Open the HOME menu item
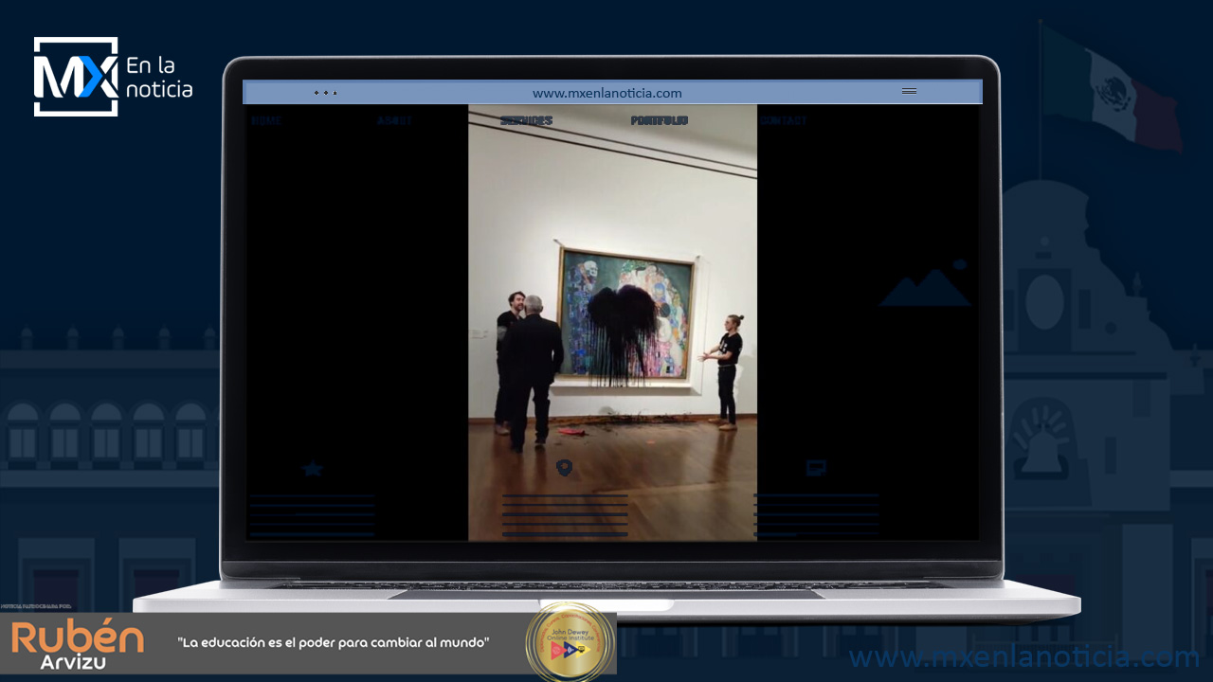1213x682 pixels. pyautogui.click(x=266, y=120)
